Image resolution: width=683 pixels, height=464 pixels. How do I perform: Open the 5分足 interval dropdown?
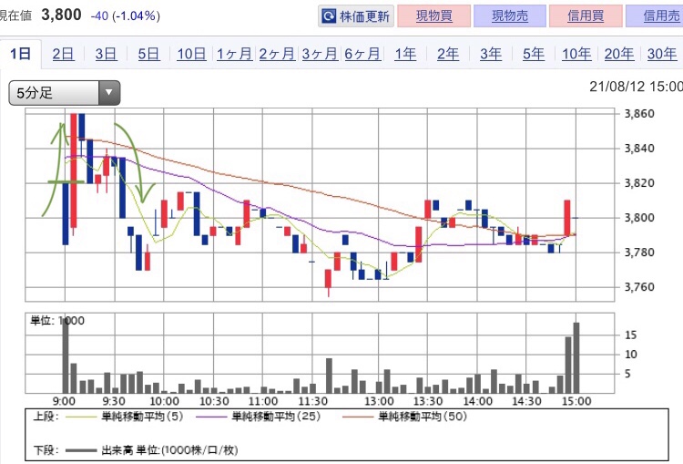point(65,92)
